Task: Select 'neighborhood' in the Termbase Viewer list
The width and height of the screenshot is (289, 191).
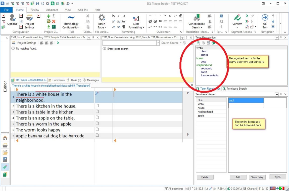Action: [205, 112]
